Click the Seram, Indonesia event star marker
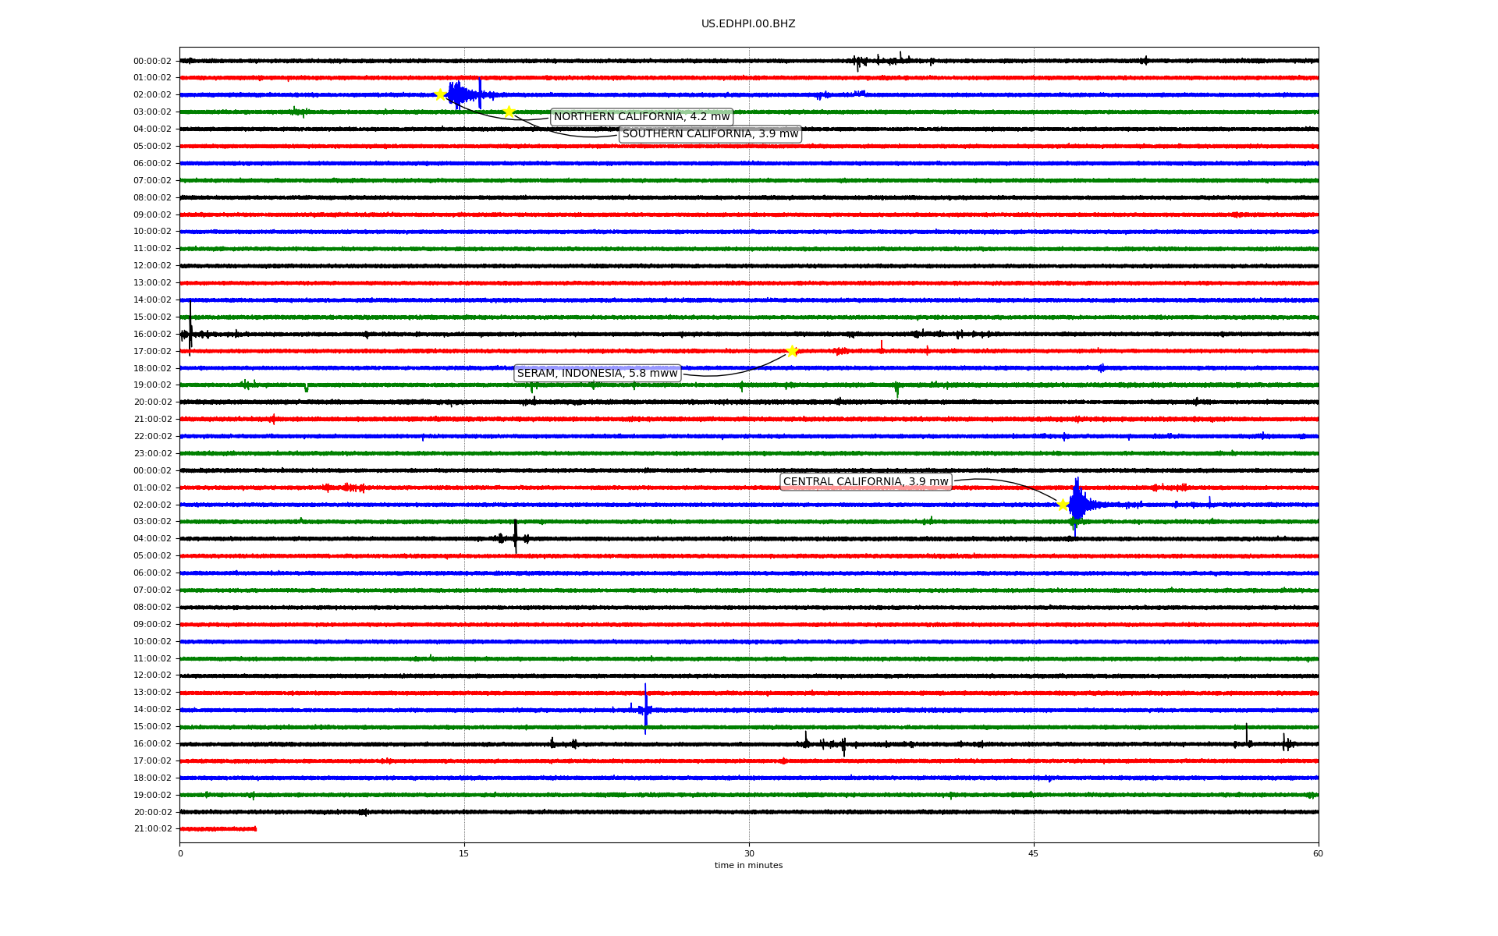Viewport: 1498px width, 936px height. point(792,351)
